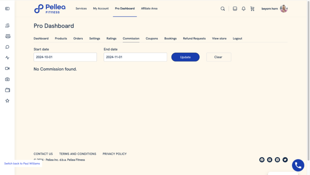This screenshot has width=310, height=175.
Task: Open the Affiliate Area menu
Action: 149,8
